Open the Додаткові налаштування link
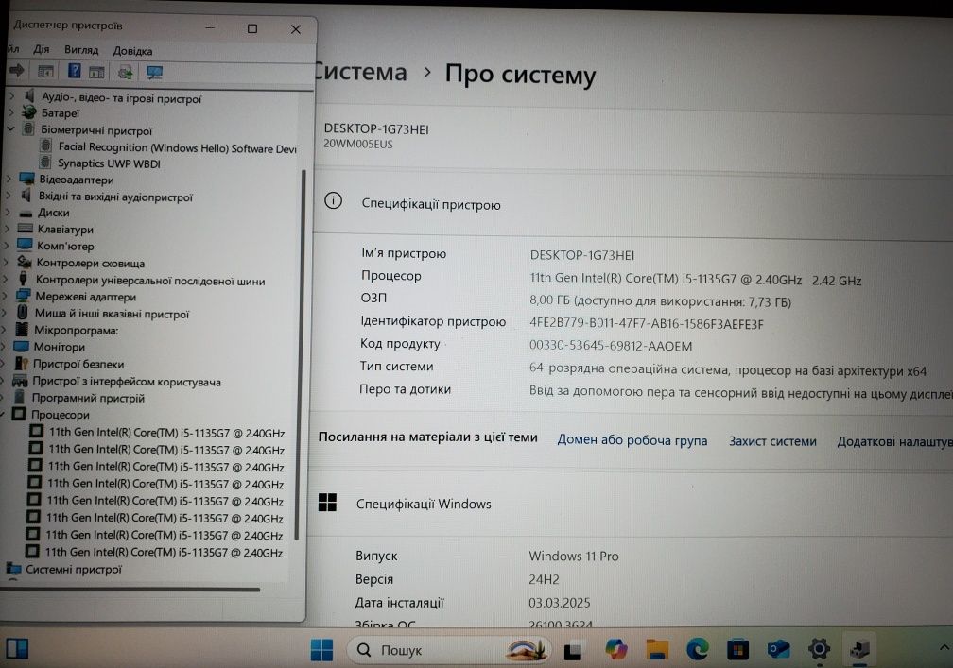 [x=894, y=442]
